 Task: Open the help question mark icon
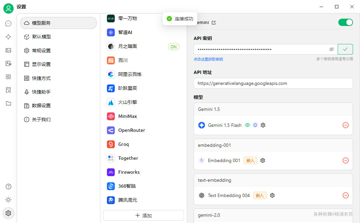(x=8, y=187)
